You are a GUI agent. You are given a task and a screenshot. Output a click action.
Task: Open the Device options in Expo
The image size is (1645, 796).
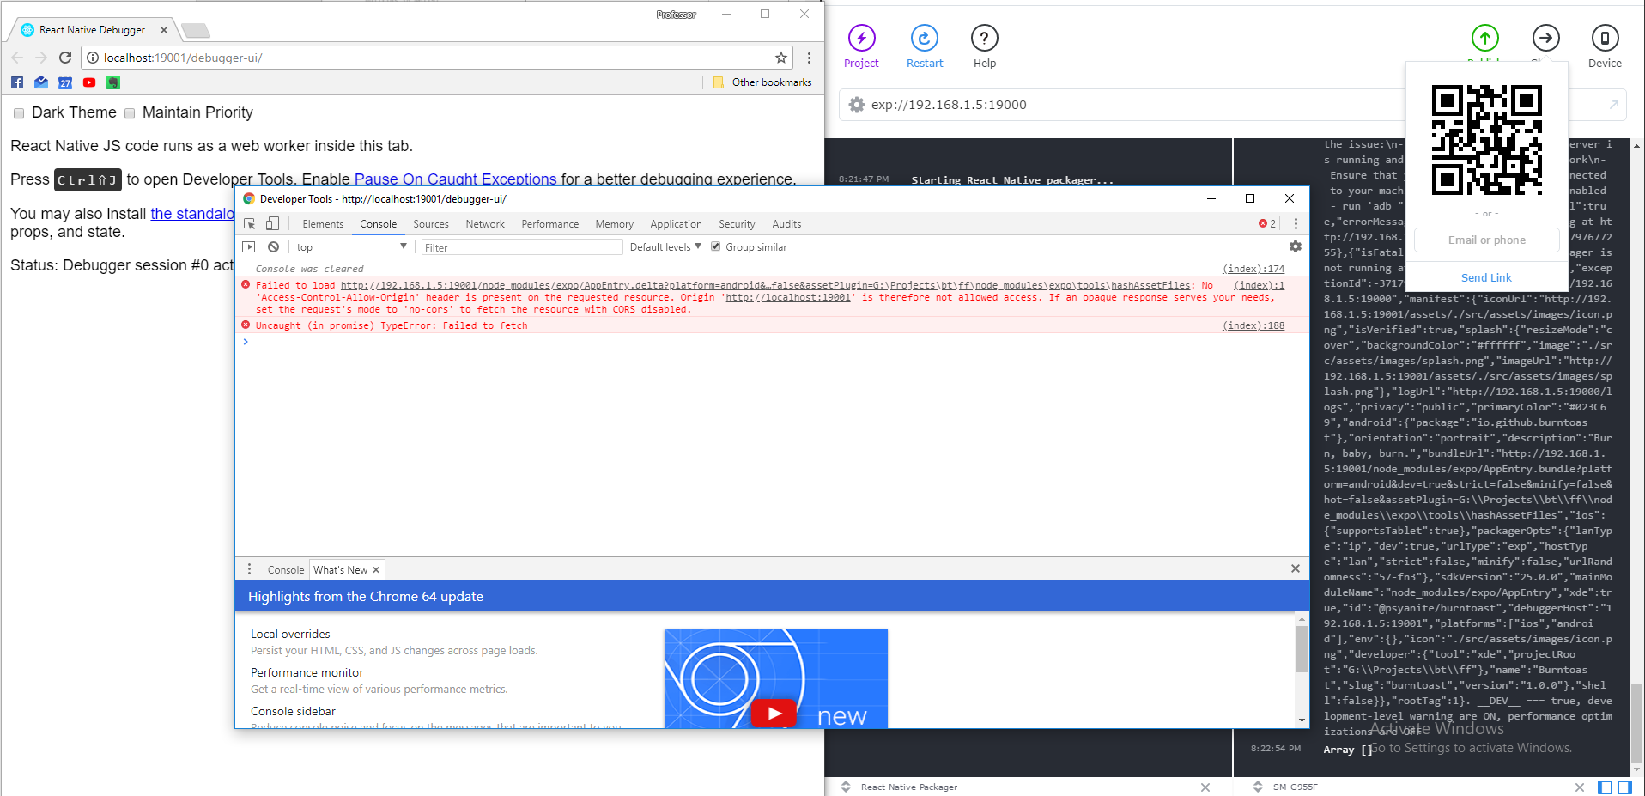[x=1604, y=38]
